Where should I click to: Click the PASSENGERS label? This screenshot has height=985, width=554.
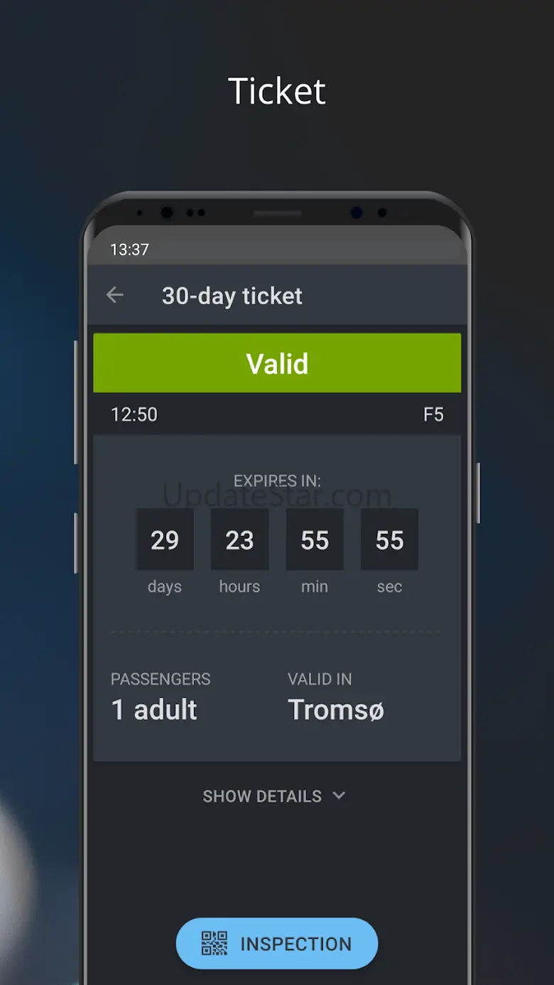coord(161,679)
